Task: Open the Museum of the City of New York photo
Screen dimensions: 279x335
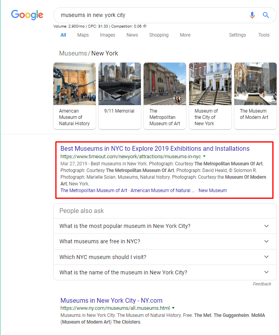Action: [x=210, y=84]
